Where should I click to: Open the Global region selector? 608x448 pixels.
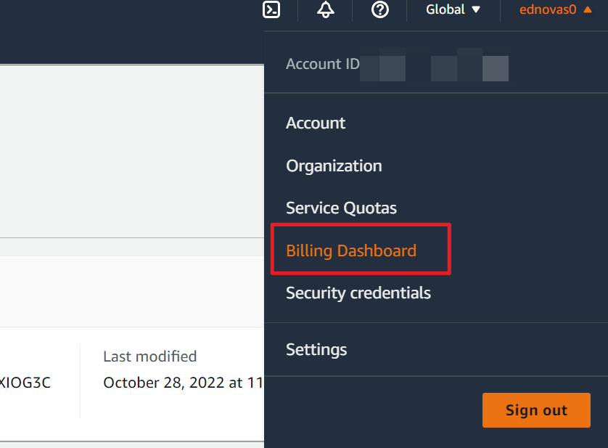point(451,9)
